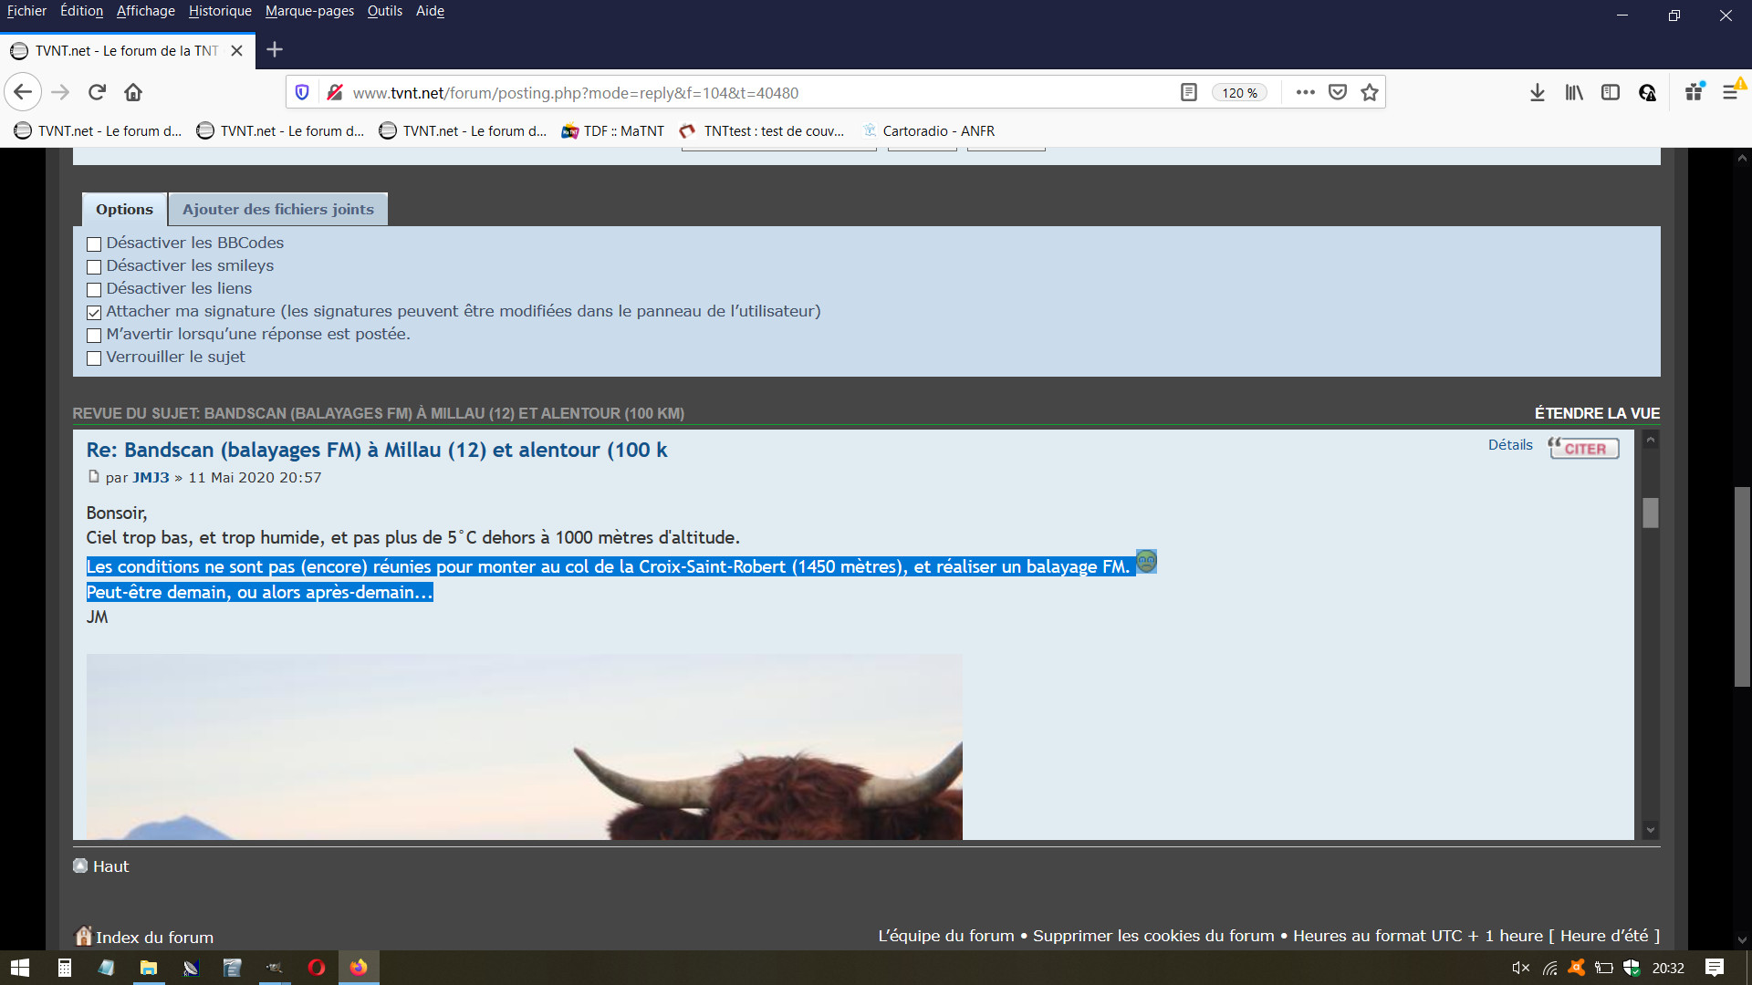Screen dimensions: 1752x985
Task: Open Index du forum link
Action: tap(154, 938)
